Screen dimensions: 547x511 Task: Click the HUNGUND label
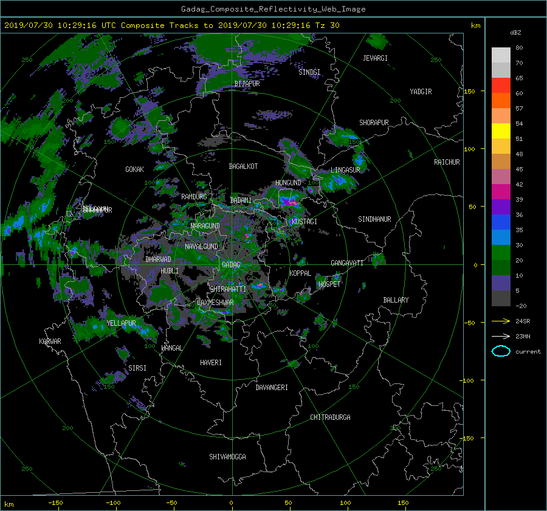pyautogui.click(x=288, y=183)
